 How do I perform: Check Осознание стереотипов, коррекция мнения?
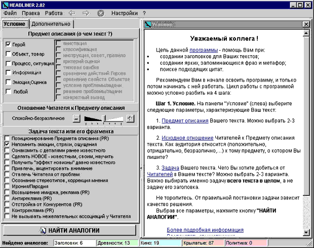coord(7,180)
